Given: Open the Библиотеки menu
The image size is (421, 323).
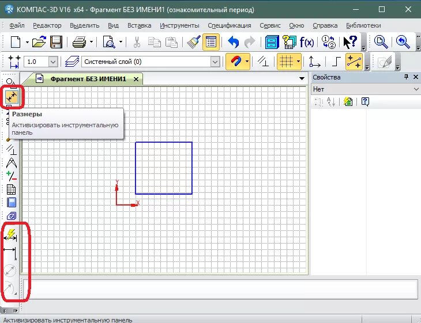Looking at the screenshot, I should (363, 25).
